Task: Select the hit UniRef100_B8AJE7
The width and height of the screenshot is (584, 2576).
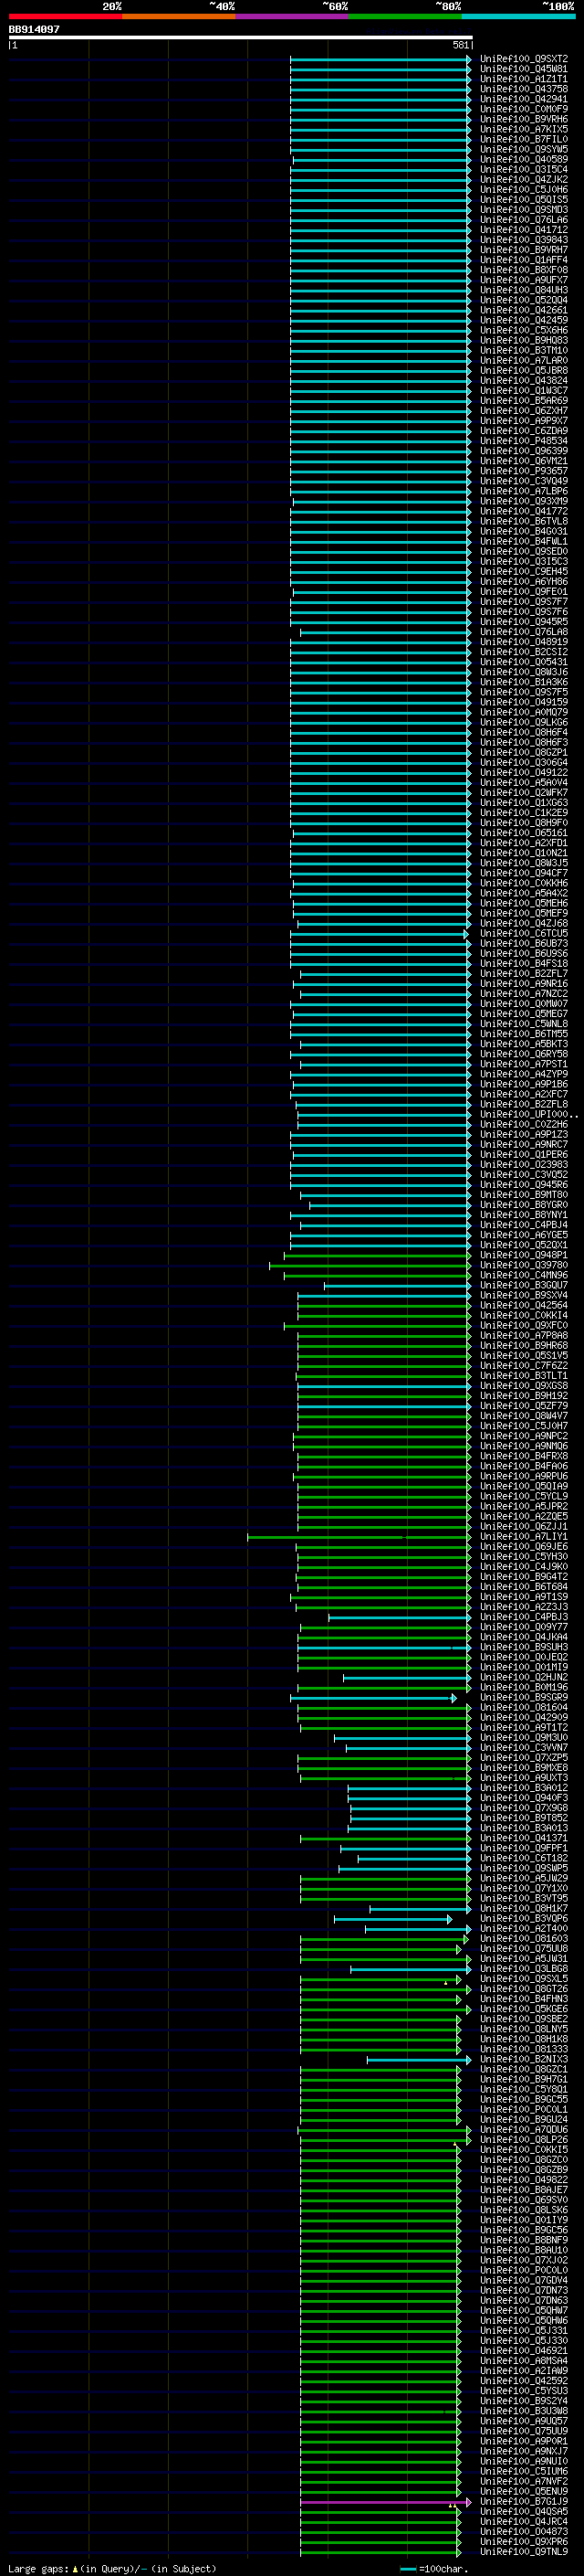Action: point(523,2189)
